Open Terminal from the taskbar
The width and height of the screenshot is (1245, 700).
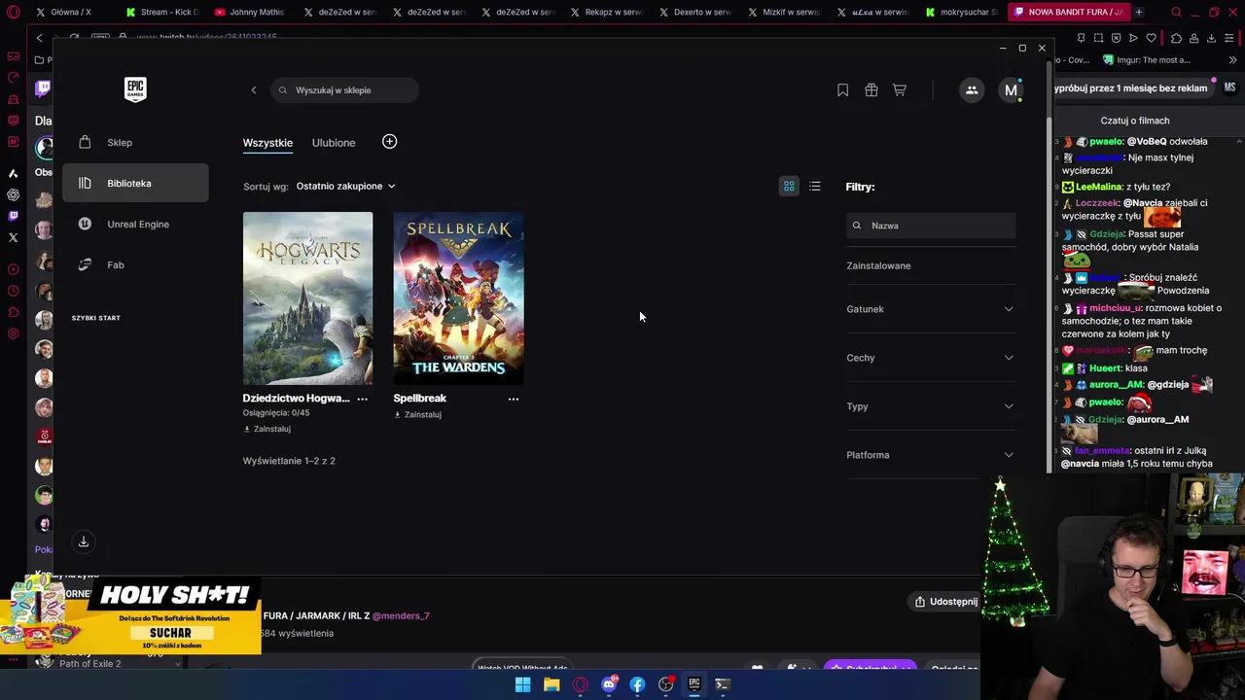tap(723, 684)
